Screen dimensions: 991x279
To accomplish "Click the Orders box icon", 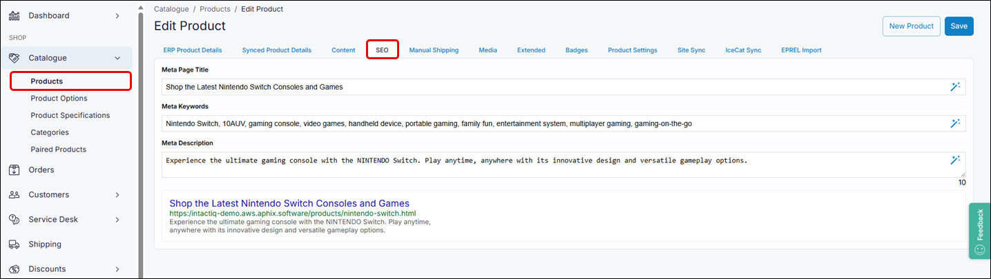I will [x=14, y=169].
